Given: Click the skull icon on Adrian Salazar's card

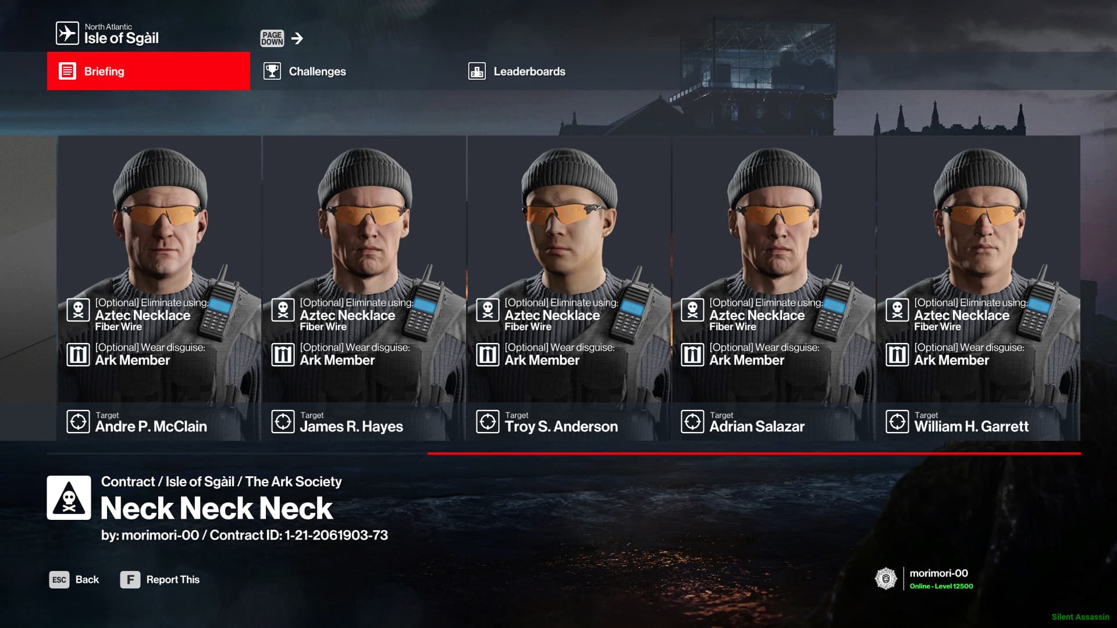Looking at the screenshot, I should click(692, 310).
